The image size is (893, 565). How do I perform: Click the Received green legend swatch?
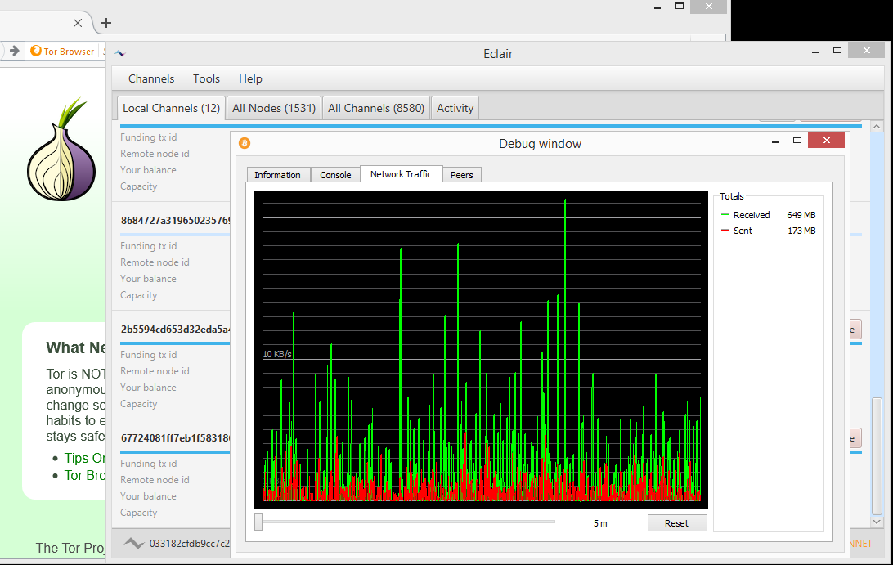tap(725, 215)
